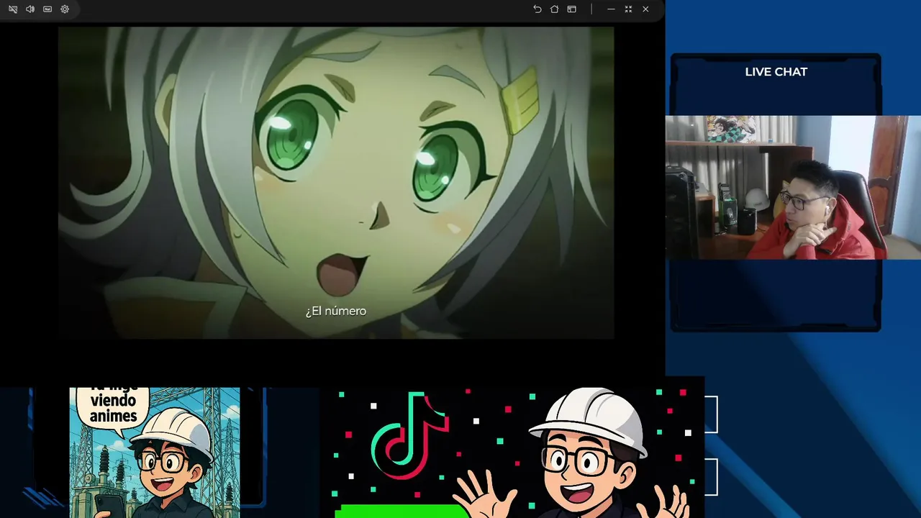Open settings via the gear icon
Viewport: 921px width, 518px height.
(x=65, y=9)
